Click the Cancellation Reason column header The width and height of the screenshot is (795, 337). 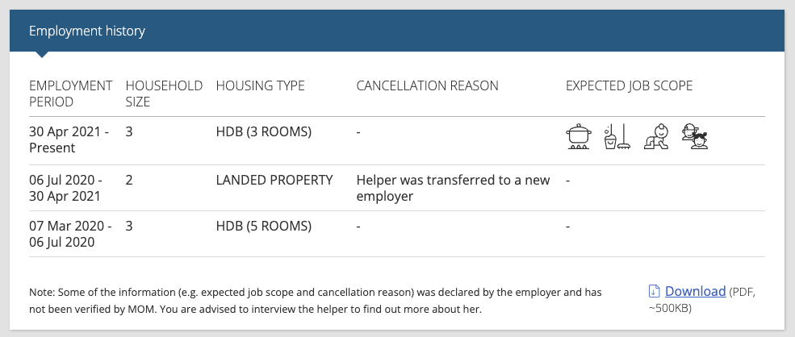click(x=428, y=85)
